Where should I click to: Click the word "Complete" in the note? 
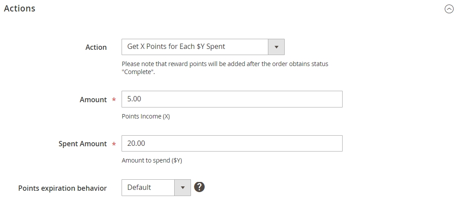(138, 72)
